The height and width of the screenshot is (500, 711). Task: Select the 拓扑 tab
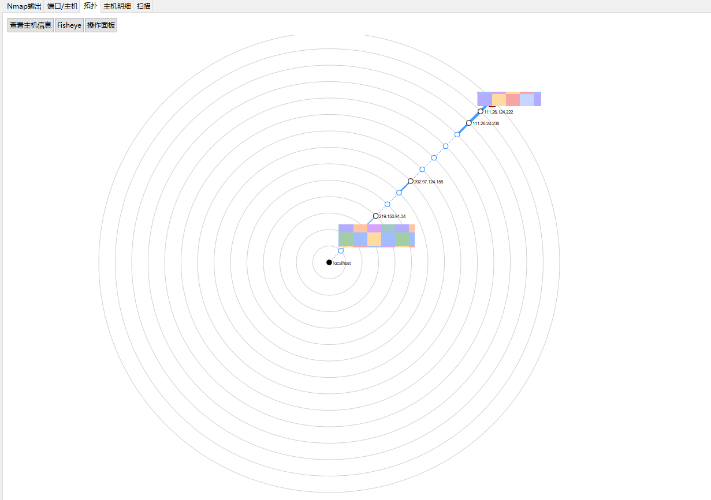coord(90,6)
